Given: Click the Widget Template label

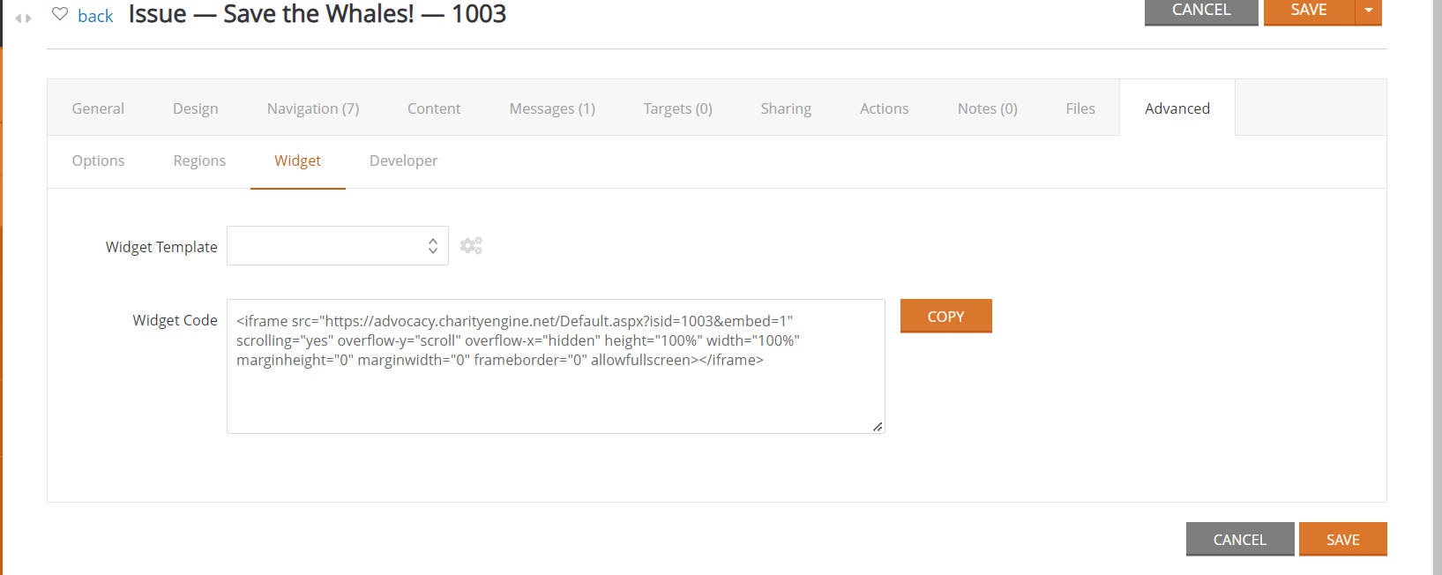Looking at the screenshot, I should pos(161,247).
